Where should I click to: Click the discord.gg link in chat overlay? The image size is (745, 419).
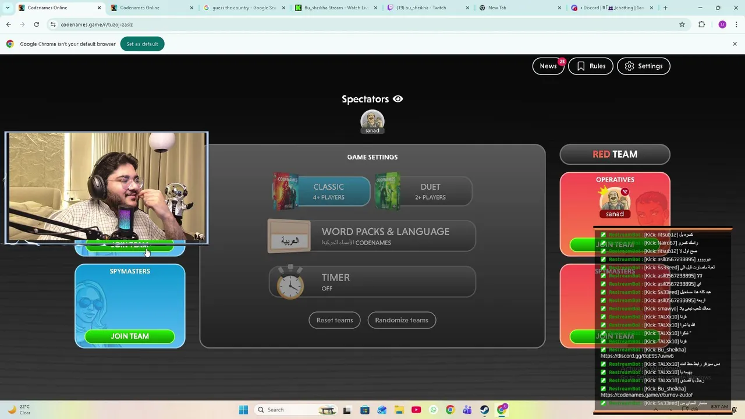[637, 356]
